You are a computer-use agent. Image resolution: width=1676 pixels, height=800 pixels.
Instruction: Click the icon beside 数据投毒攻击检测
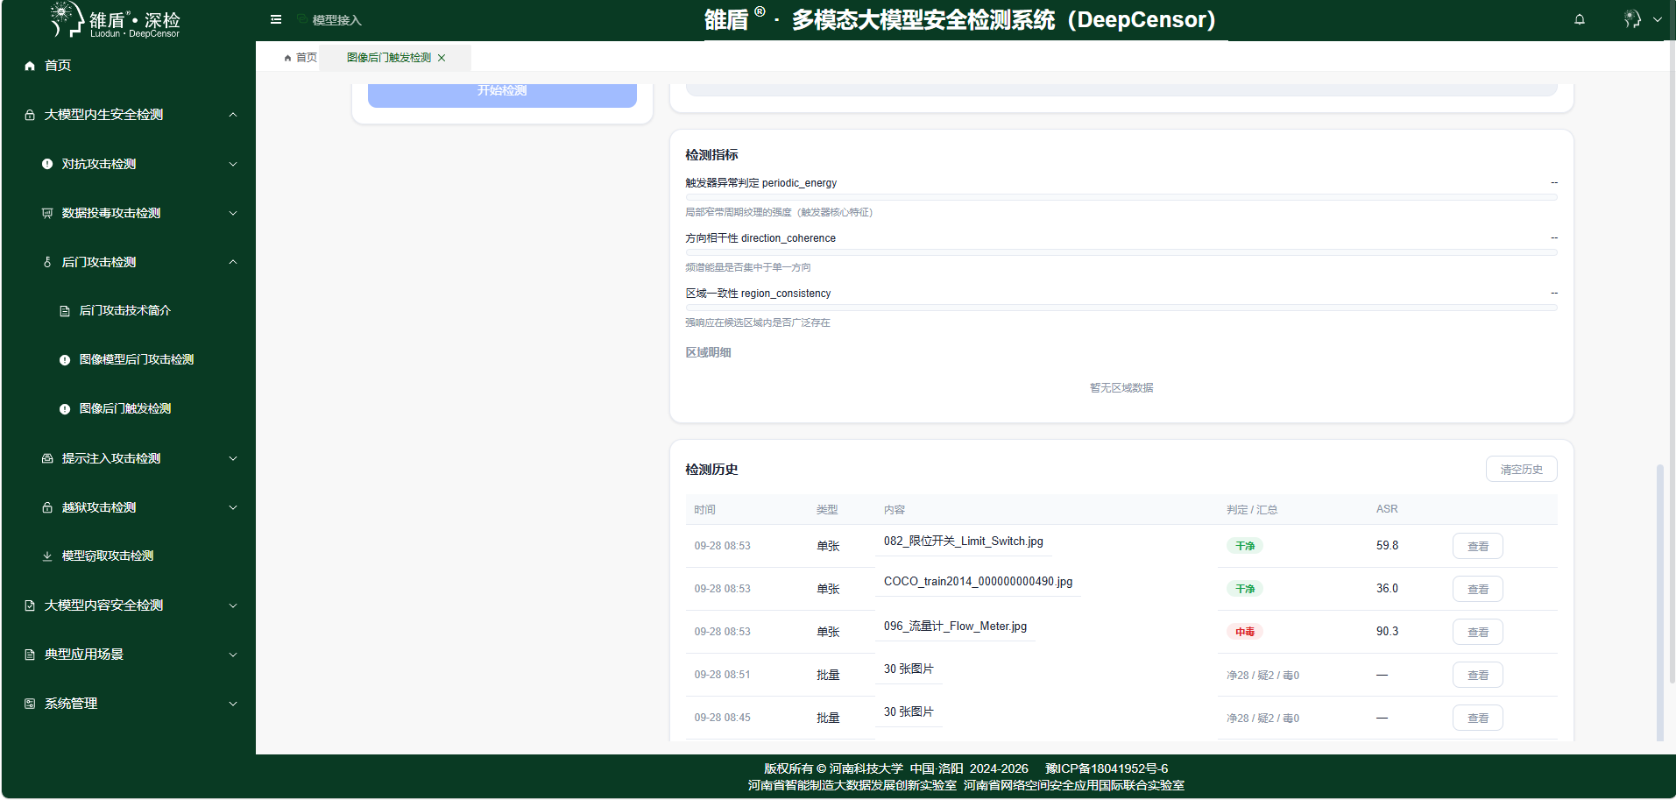(x=47, y=213)
